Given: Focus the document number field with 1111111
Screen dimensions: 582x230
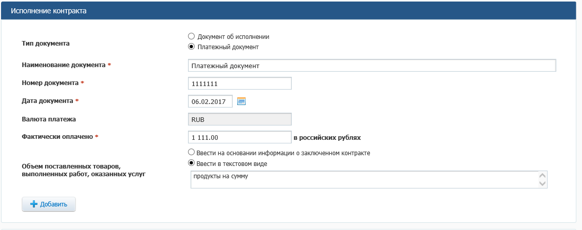Looking at the screenshot, I should 240,83.
